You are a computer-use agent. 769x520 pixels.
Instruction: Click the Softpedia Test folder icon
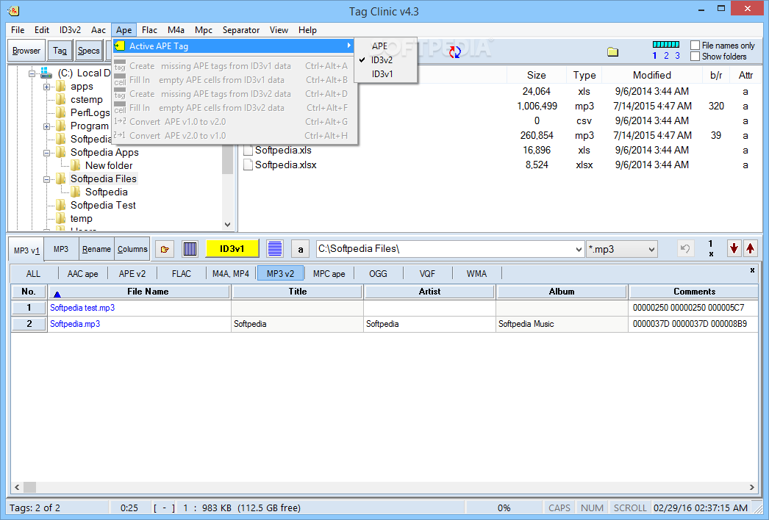[x=61, y=205]
